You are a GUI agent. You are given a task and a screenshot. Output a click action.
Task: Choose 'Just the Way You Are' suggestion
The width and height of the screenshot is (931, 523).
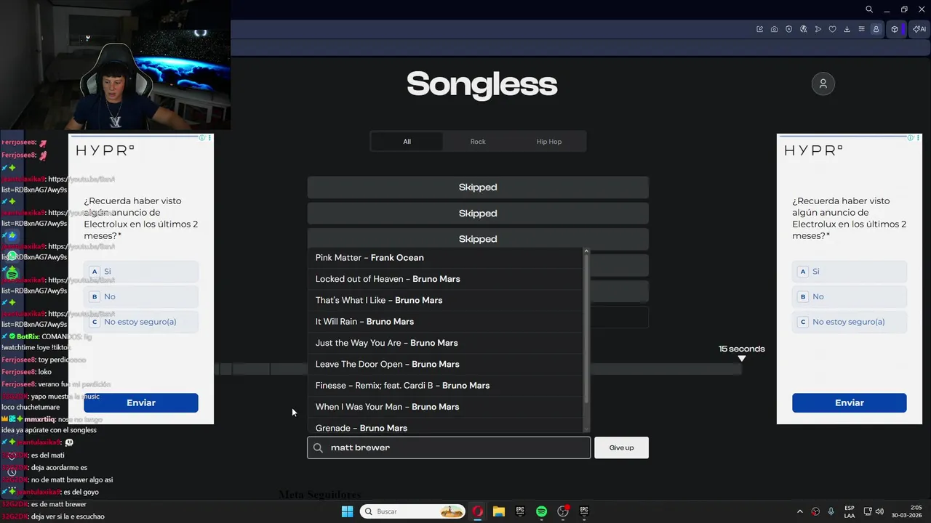coord(445,343)
